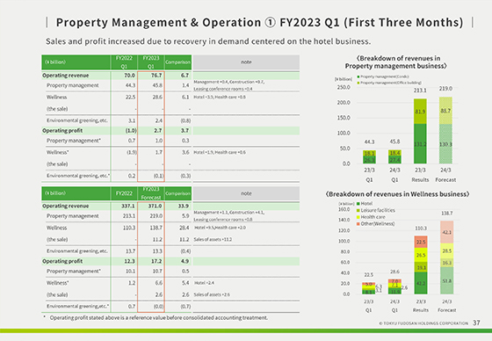Click the Q1 operating profit value (1.0)

(131, 131)
